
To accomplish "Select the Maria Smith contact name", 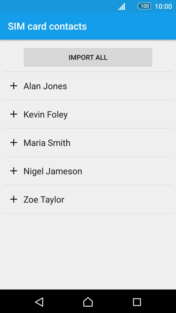I will coord(47,143).
